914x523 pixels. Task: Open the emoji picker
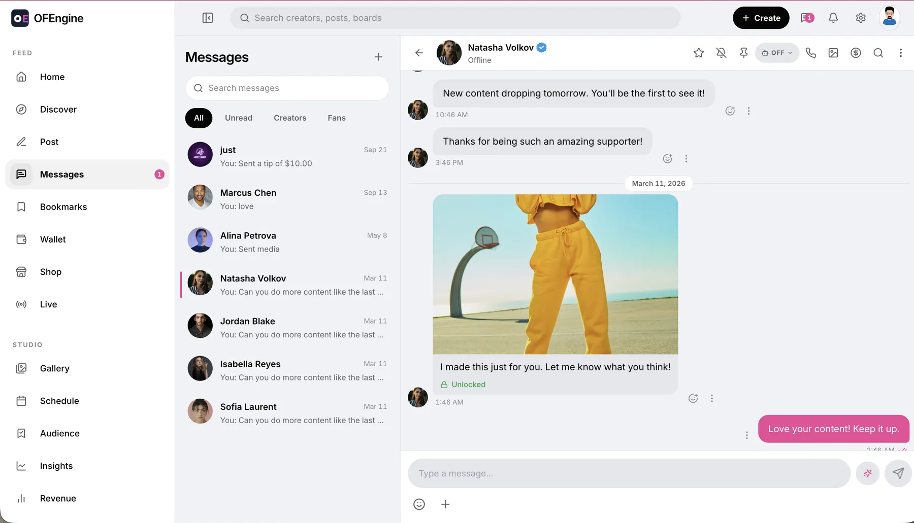[419, 504]
